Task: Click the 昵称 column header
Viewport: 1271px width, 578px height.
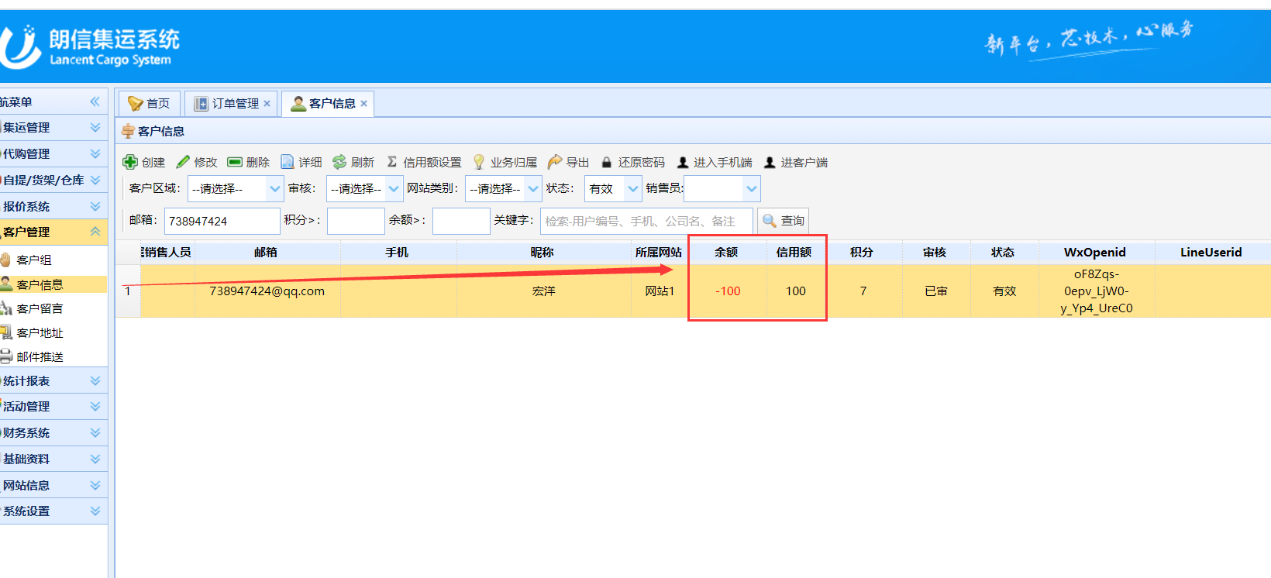Action: (x=542, y=253)
